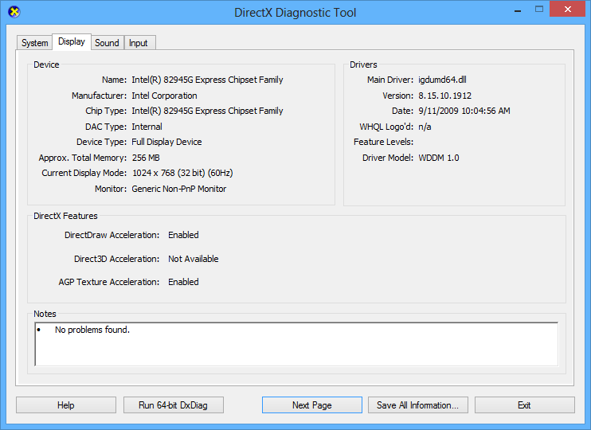The image size is (591, 430).
Task: Click the DirectX icon in title bar
Action: (14, 13)
